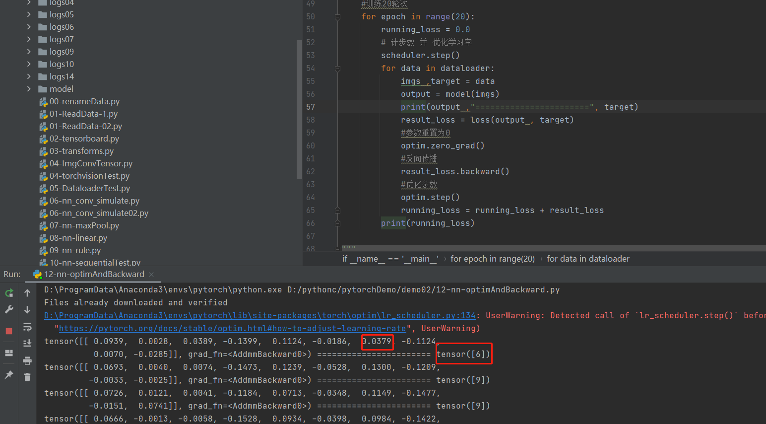Go down the stack trace arrow
Screen dimensions: 766x424
point(27,309)
